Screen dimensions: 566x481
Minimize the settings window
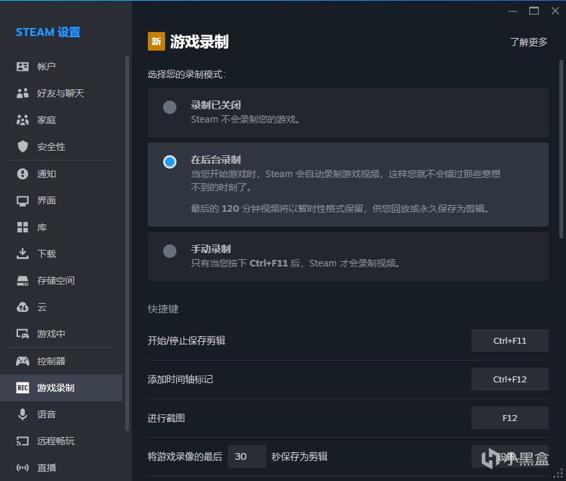[513, 11]
